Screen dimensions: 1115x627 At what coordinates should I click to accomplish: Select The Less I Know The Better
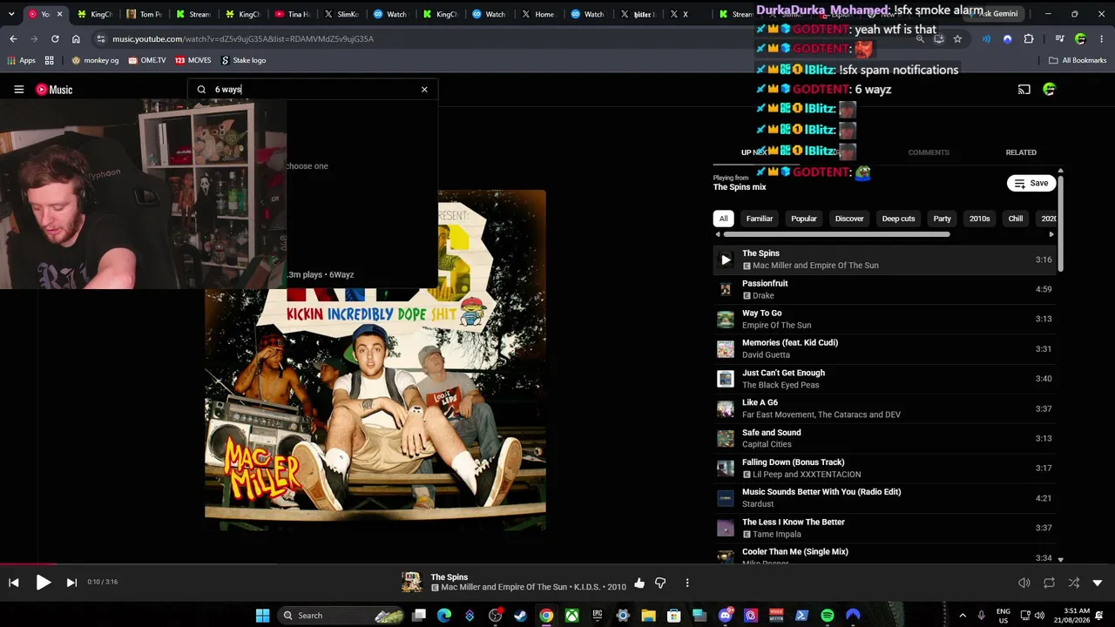(884, 528)
